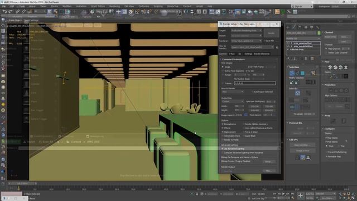
Task: Activate the Select and Move tool
Action: [x=118, y=11]
